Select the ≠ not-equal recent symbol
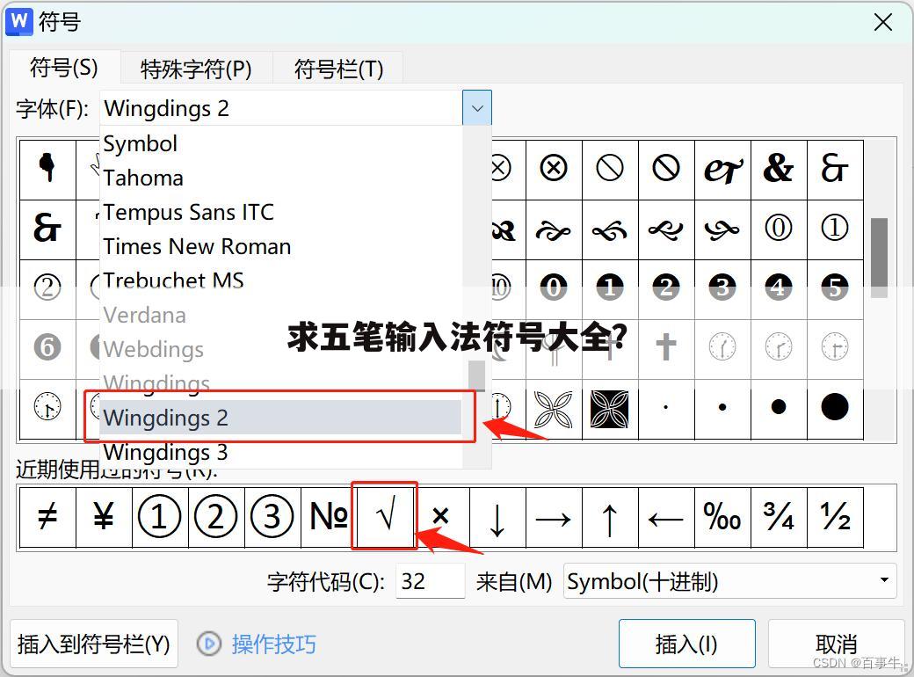This screenshot has height=677, width=914. (47, 519)
